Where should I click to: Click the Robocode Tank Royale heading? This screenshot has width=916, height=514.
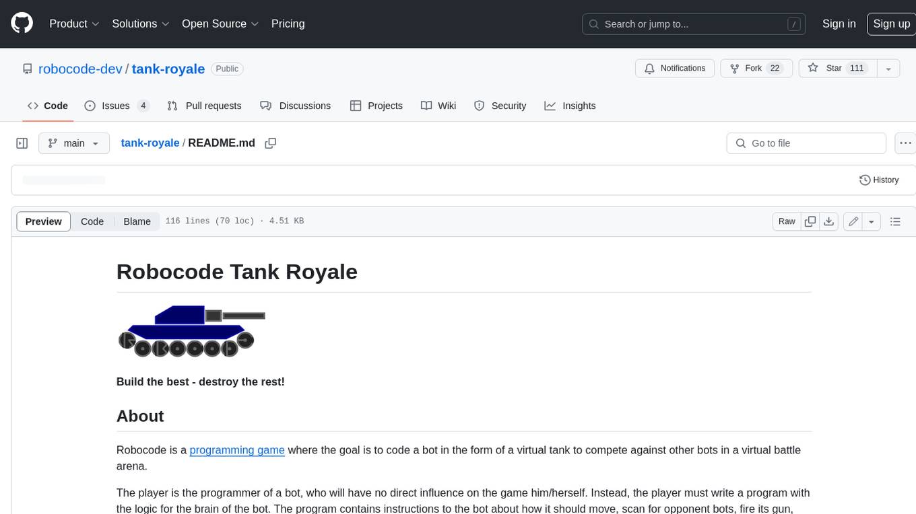(x=237, y=272)
